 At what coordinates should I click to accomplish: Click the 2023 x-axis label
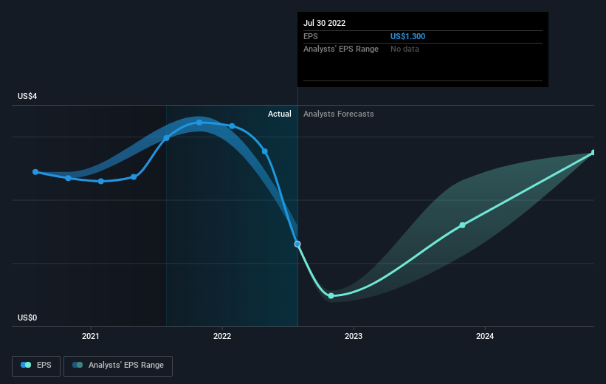point(354,336)
